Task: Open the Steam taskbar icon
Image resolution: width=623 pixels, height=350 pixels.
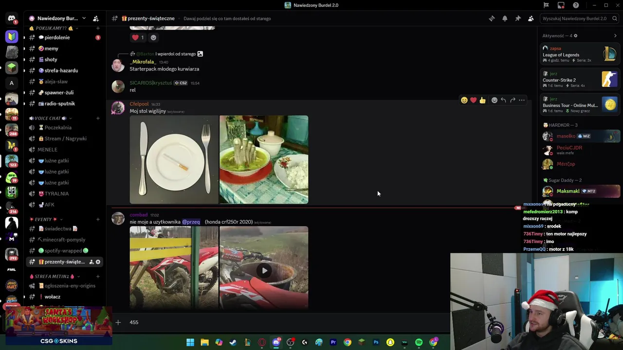Action: (x=233, y=342)
